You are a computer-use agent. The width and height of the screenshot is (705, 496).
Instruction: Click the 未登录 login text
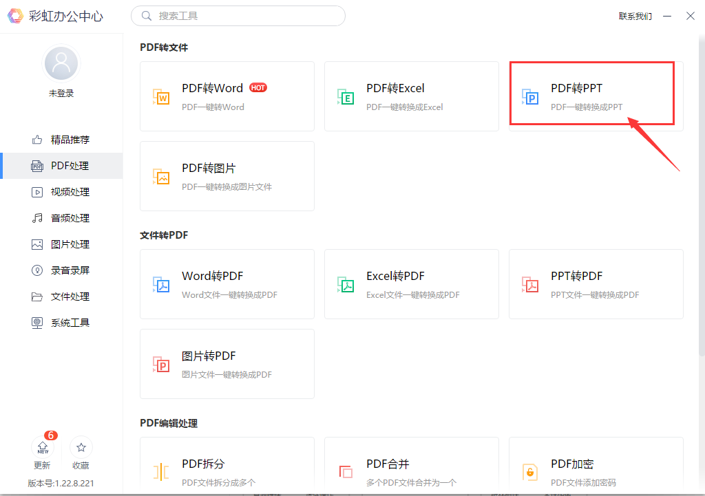pos(61,94)
